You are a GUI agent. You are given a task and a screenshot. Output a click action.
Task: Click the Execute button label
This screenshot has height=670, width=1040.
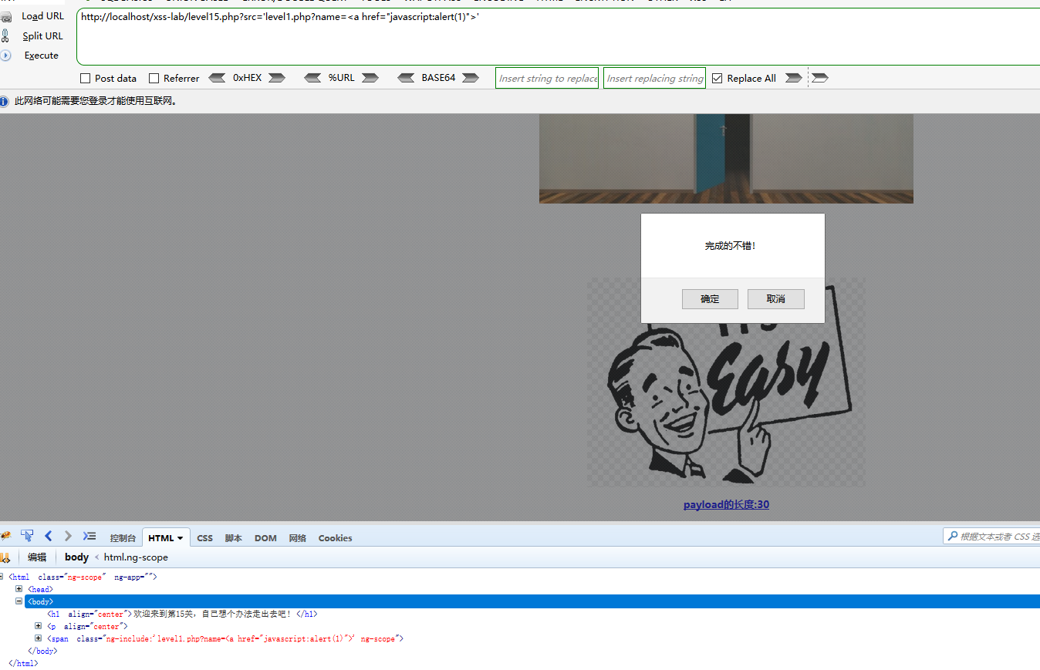[x=42, y=56]
